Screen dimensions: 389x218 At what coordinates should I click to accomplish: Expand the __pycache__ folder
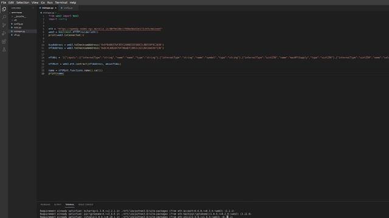point(20,16)
